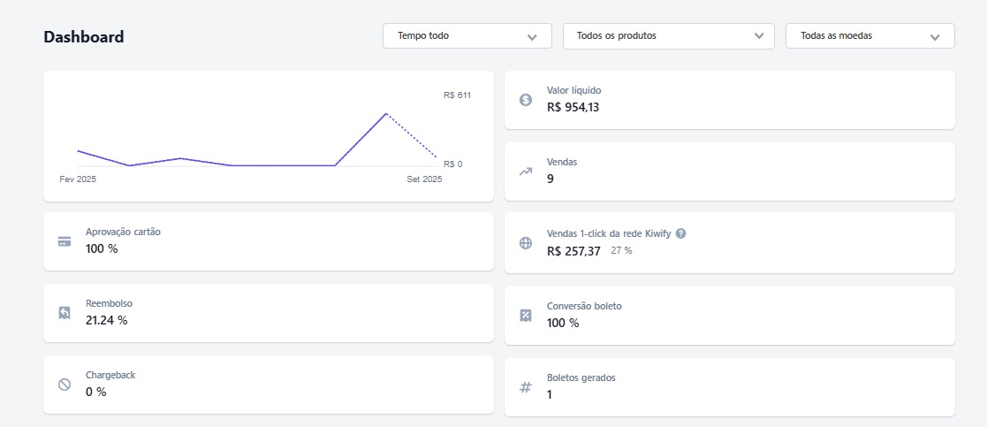The height and width of the screenshot is (427, 987).
Task: Click the dollar coin icon beside Valor líquido
Action: [x=526, y=100]
